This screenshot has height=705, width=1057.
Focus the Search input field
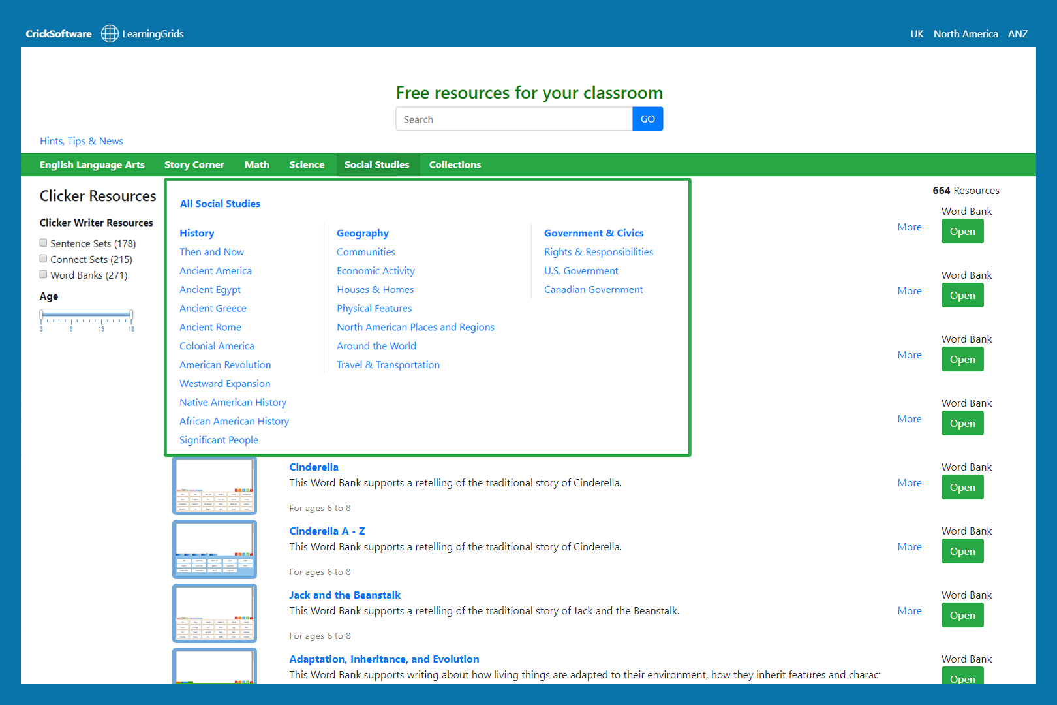tap(513, 119)
